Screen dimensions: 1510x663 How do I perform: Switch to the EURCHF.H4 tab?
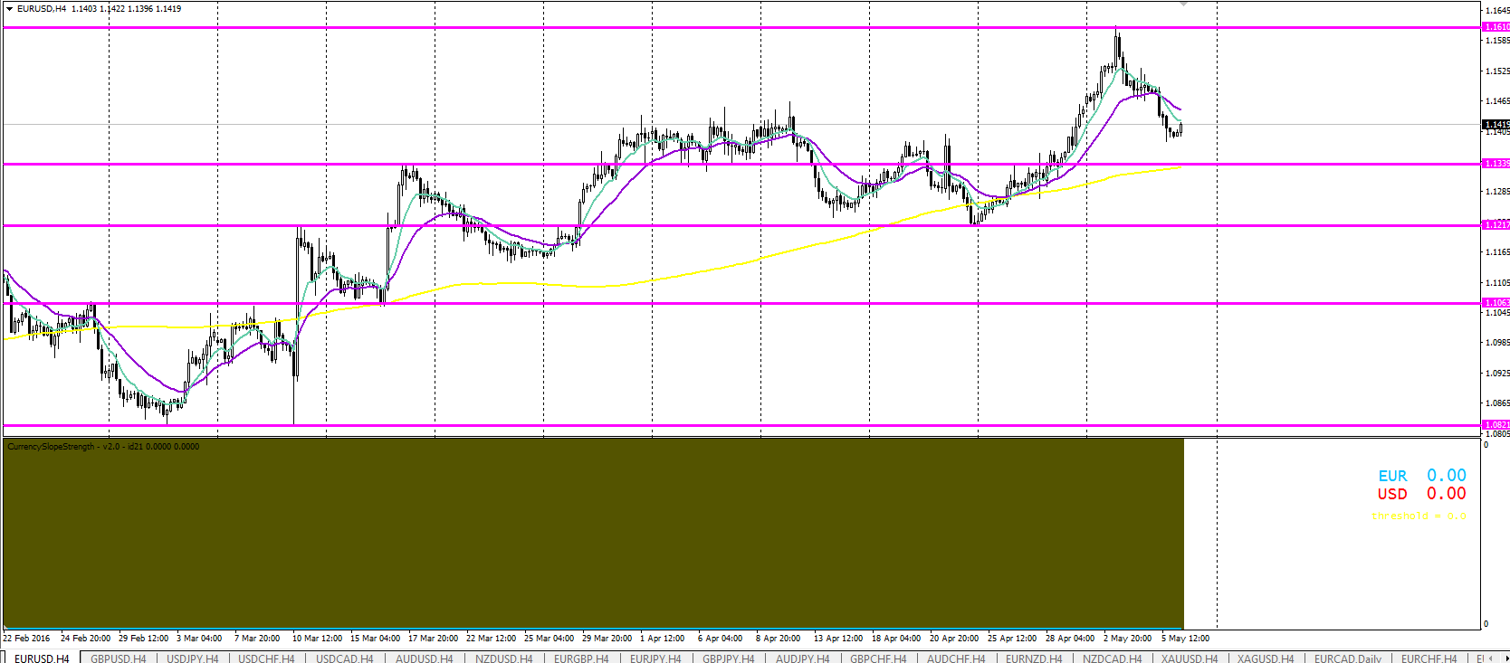(x=1429, y=658)
